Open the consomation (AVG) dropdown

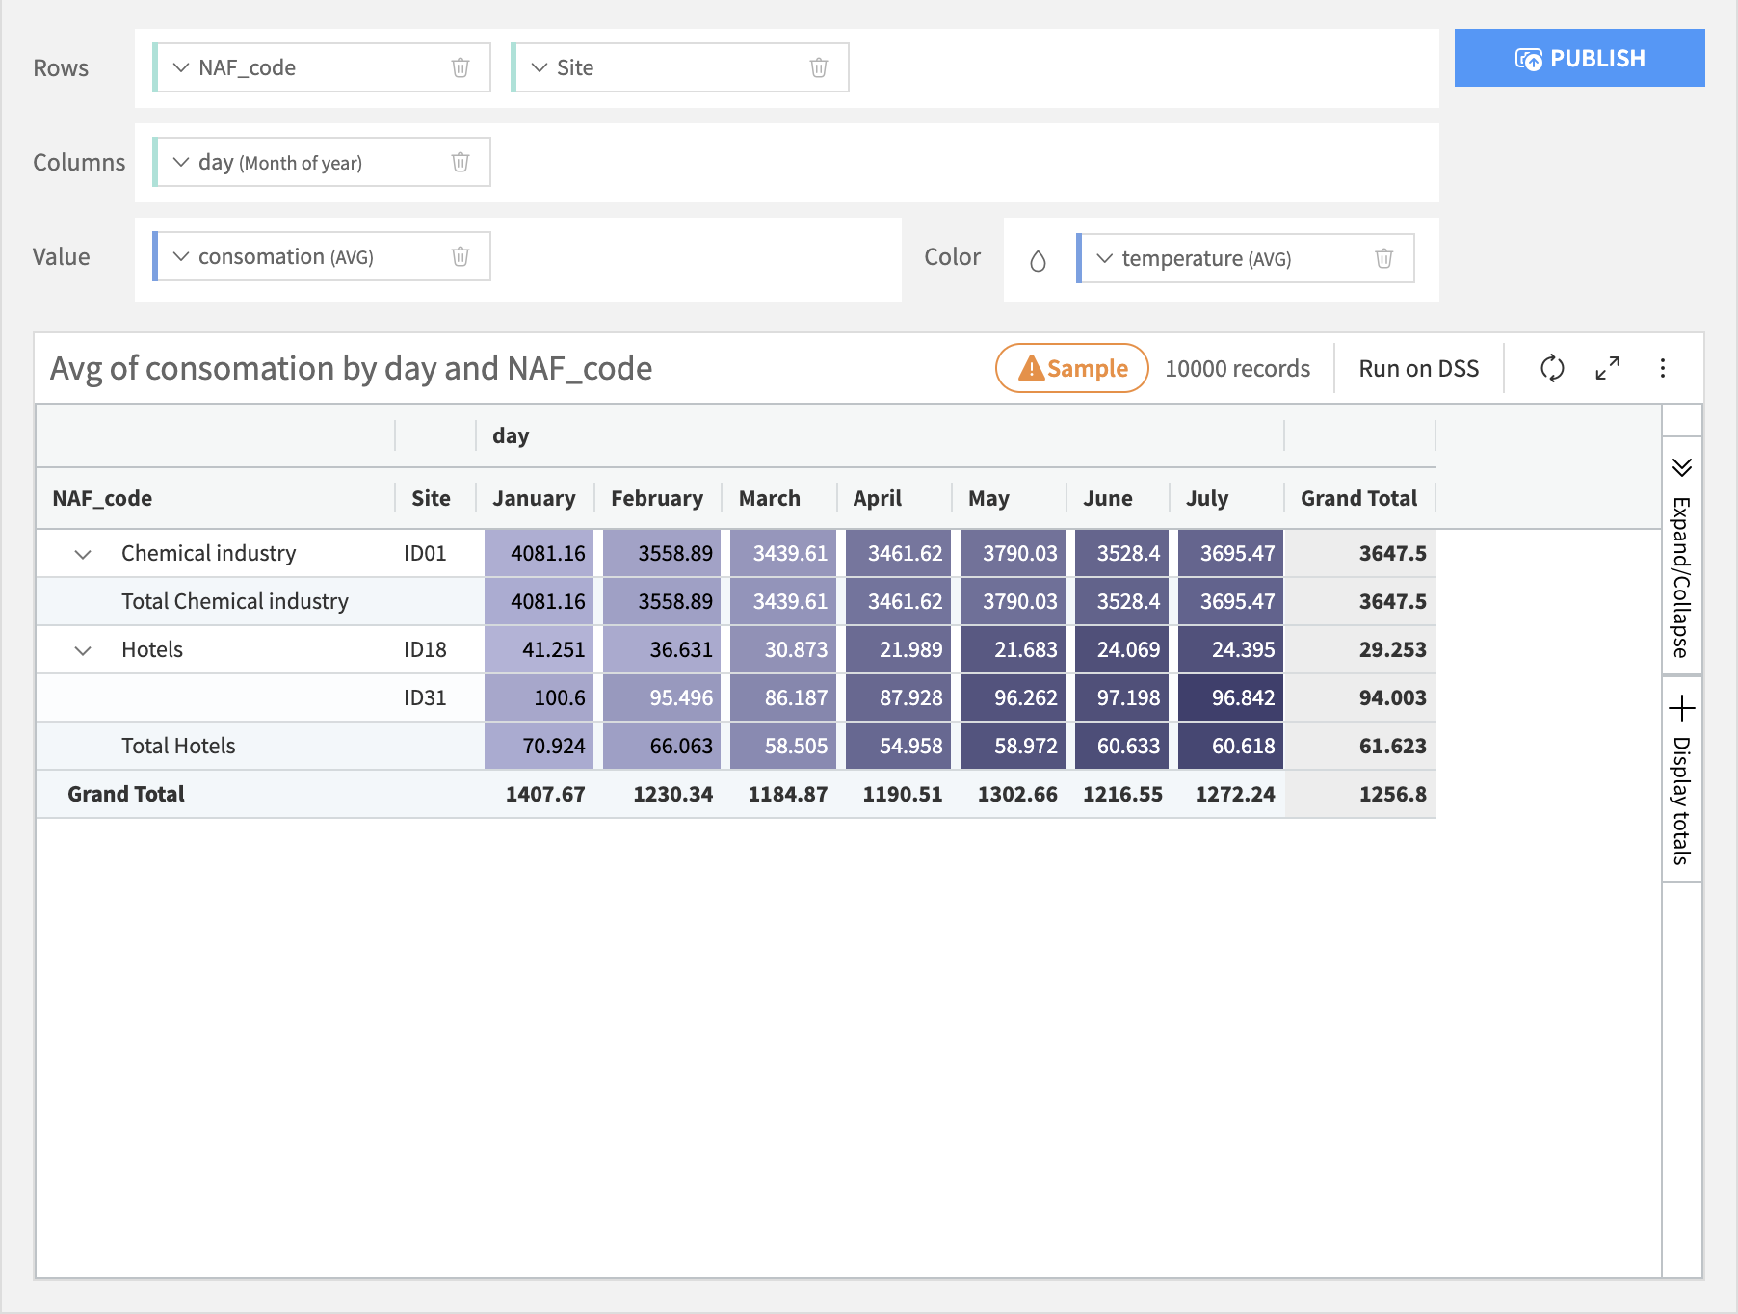click(x=181, y=256)
